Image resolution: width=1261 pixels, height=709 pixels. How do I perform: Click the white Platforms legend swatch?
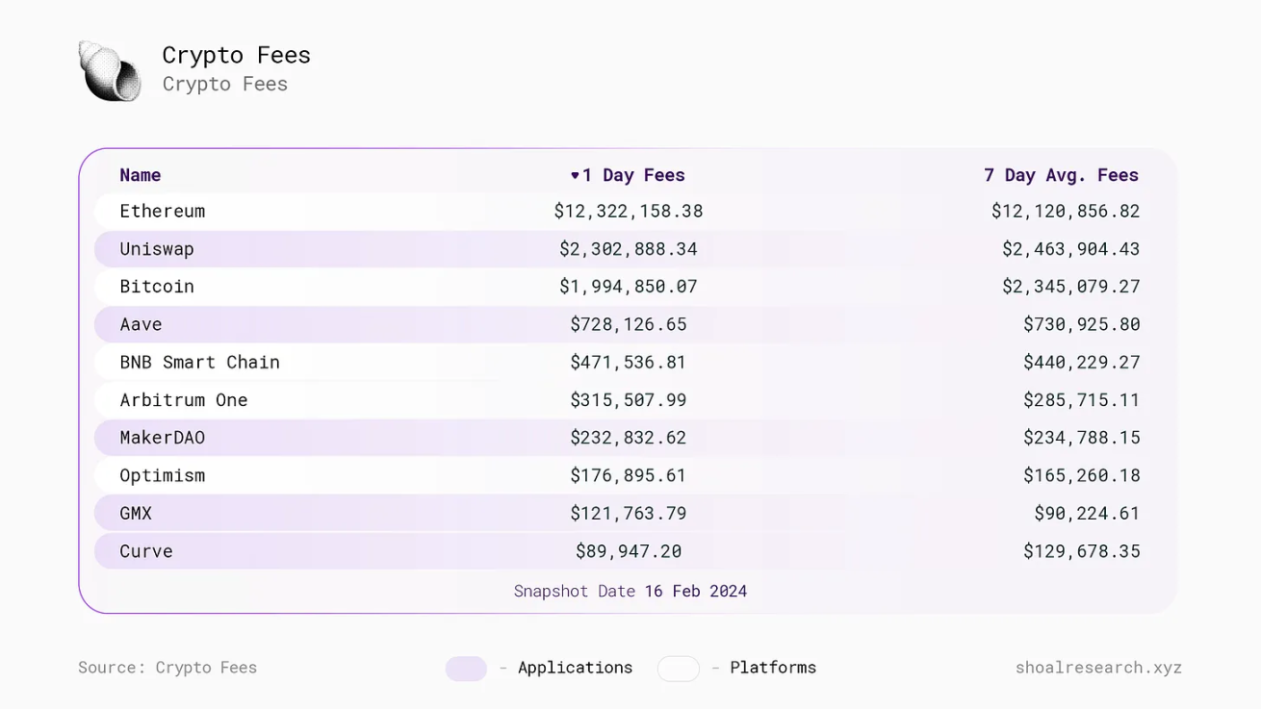(x=678, y=669)
